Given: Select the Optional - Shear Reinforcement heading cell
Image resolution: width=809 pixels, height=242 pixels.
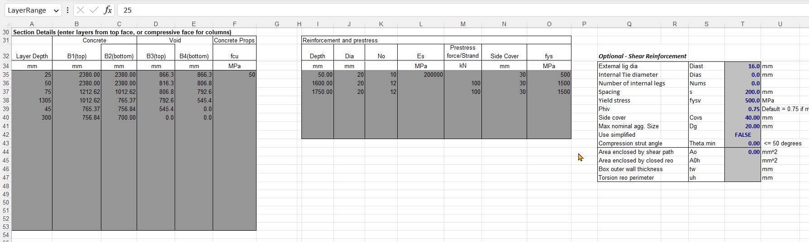Looking at the screenshot, I should point(642,56).
